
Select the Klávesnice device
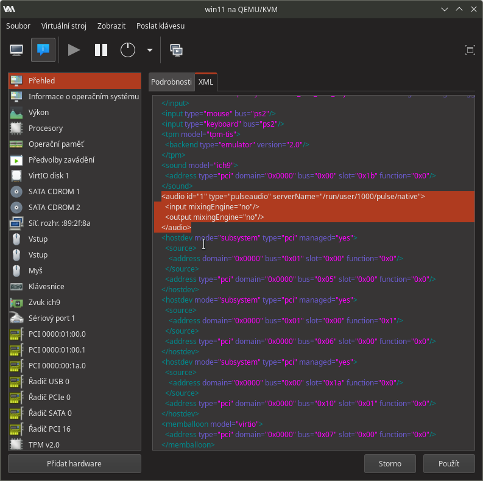[74, 286]
